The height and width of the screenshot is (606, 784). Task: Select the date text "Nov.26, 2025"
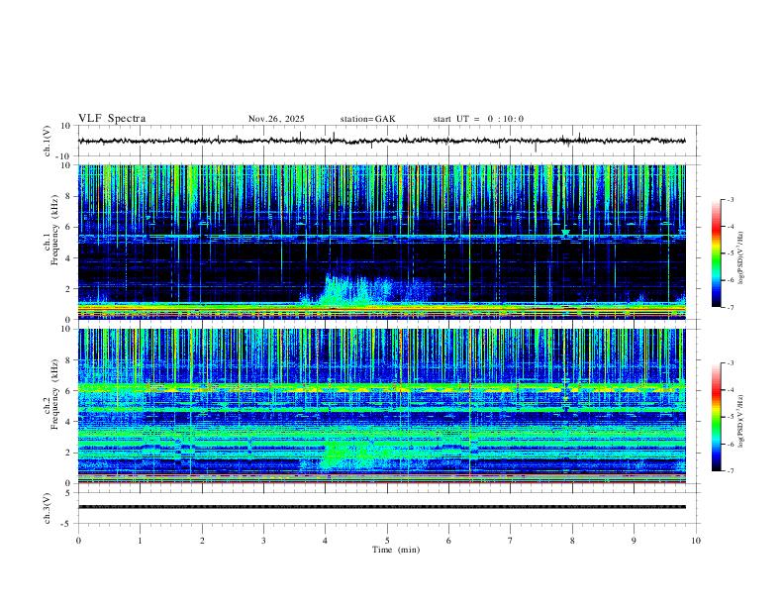pyautogui.click(x=276, y=119)
